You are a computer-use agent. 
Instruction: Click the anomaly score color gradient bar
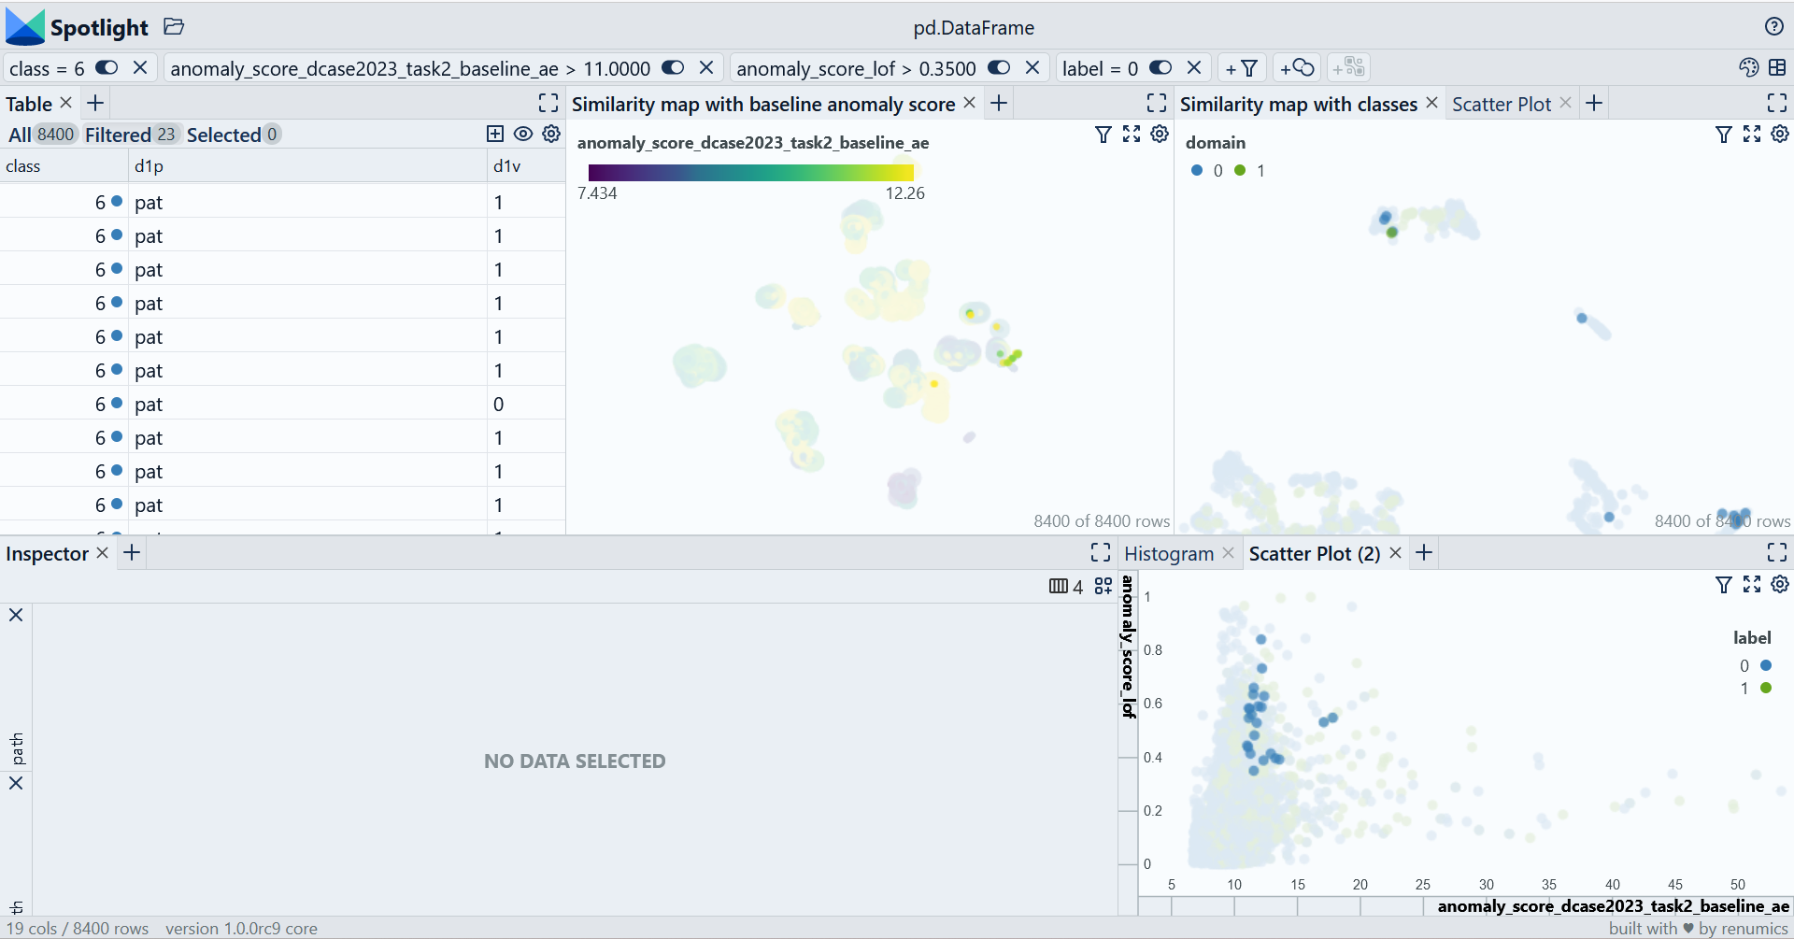[752, 173]
